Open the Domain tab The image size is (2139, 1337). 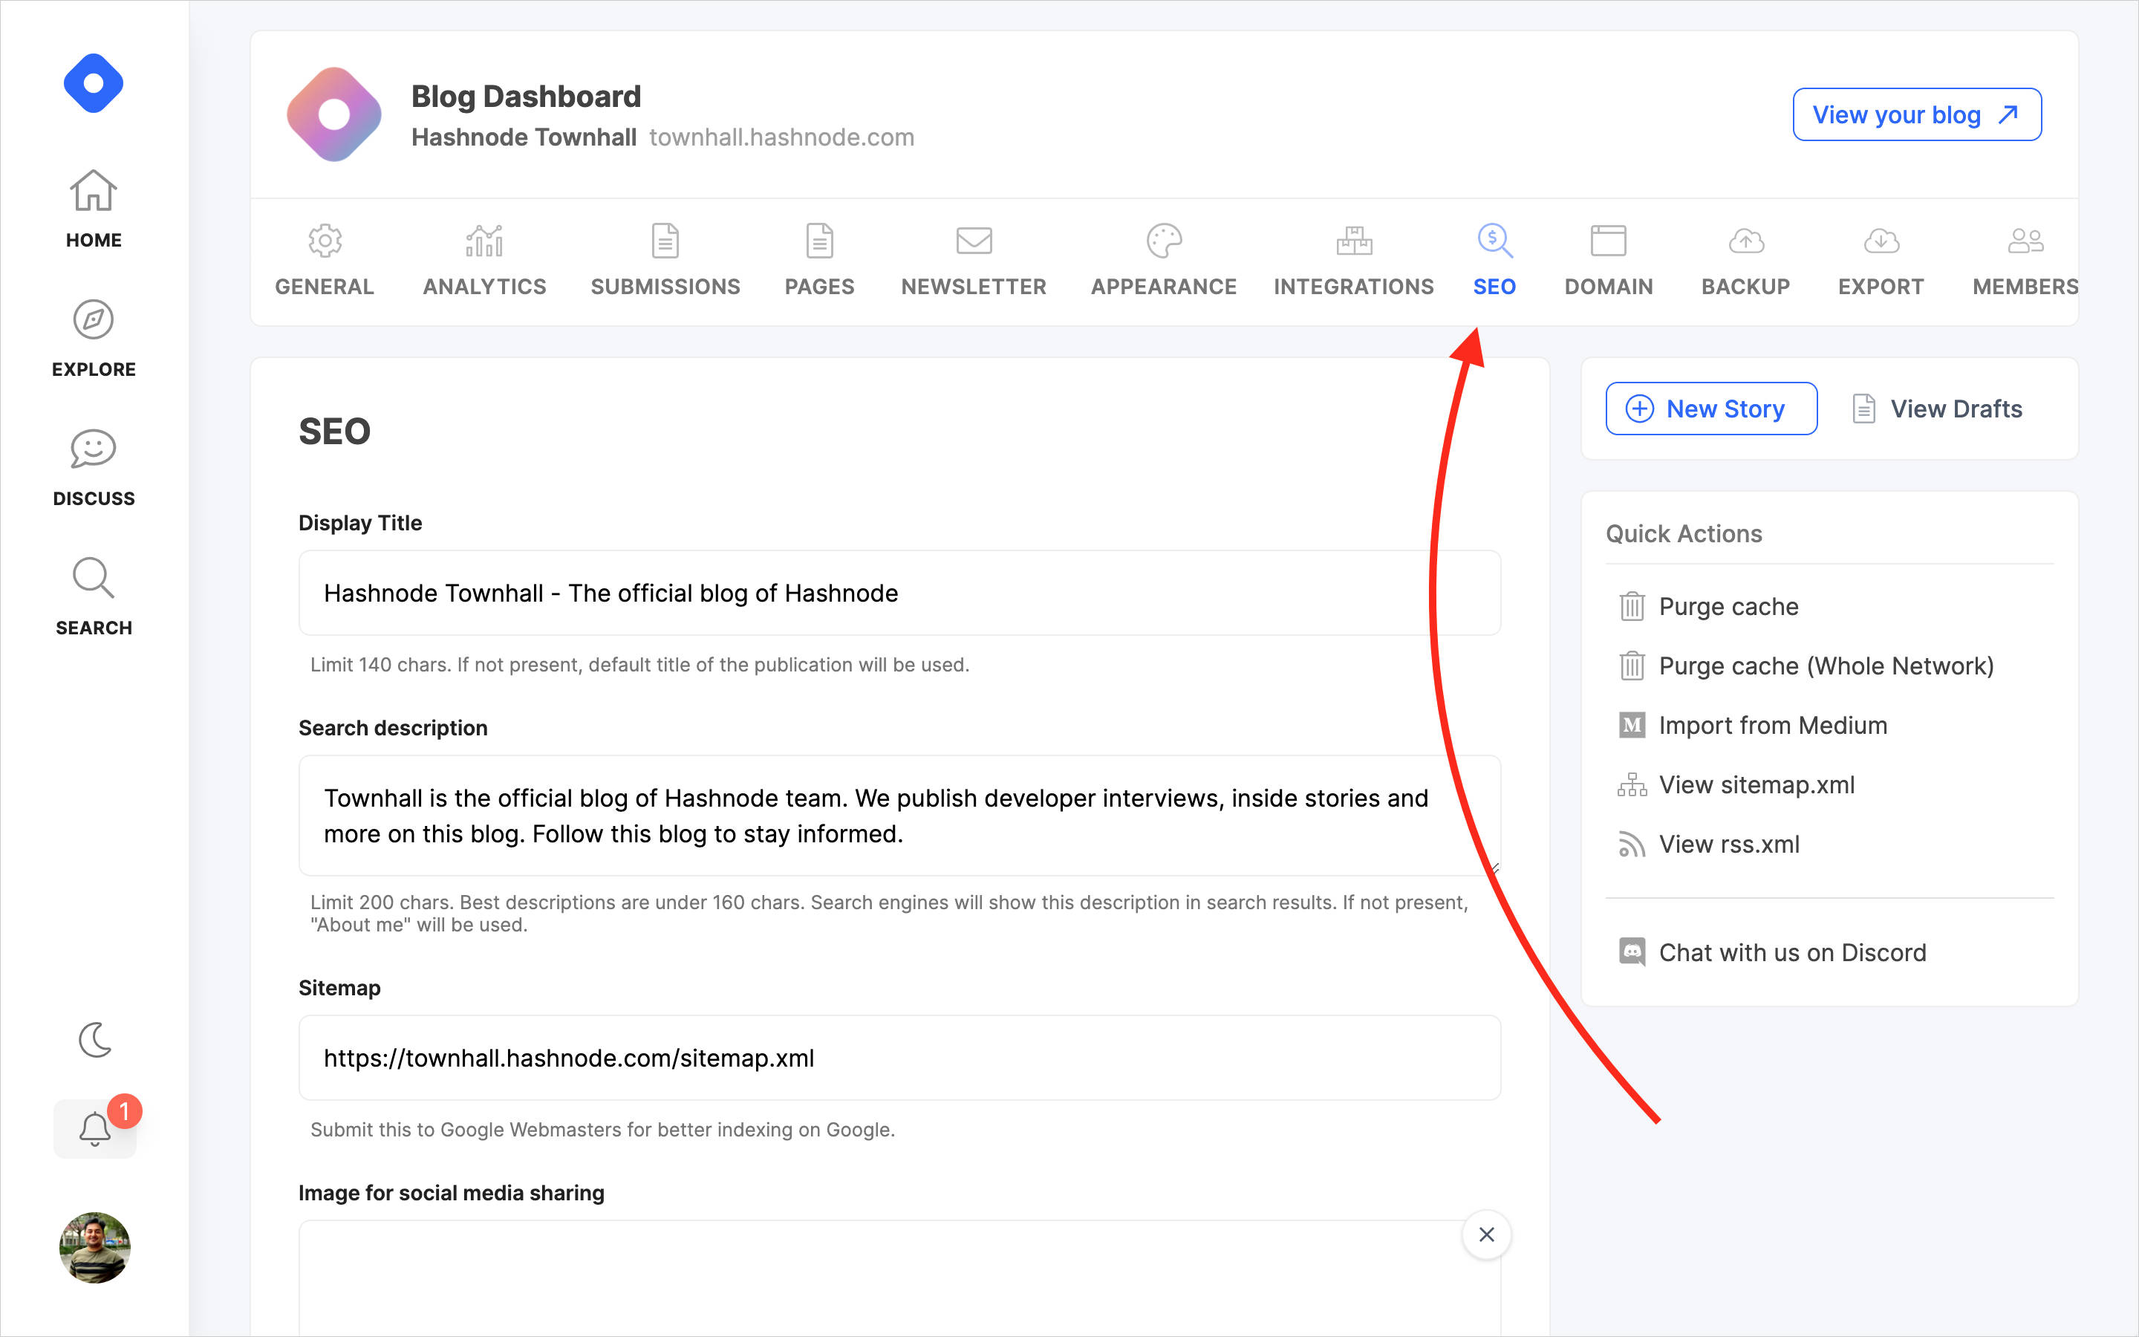pyautogui.click(x=1608, y=261)
